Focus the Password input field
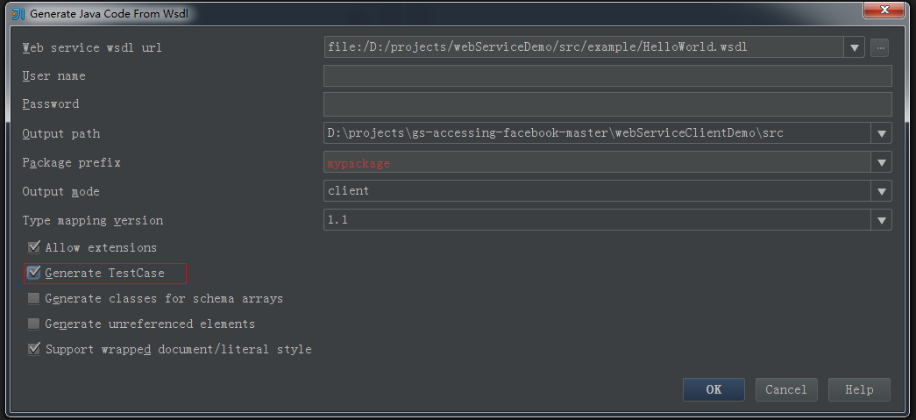Viewport: 916px width, 420px height. point(607,104)
